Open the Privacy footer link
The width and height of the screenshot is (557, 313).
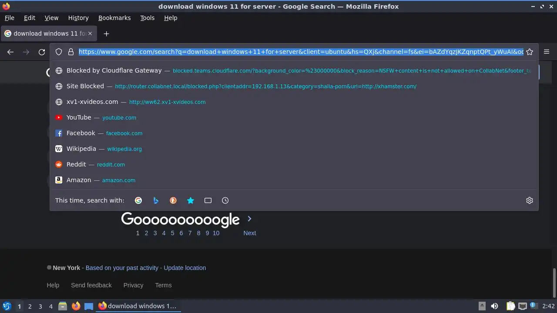coord(133,285)
